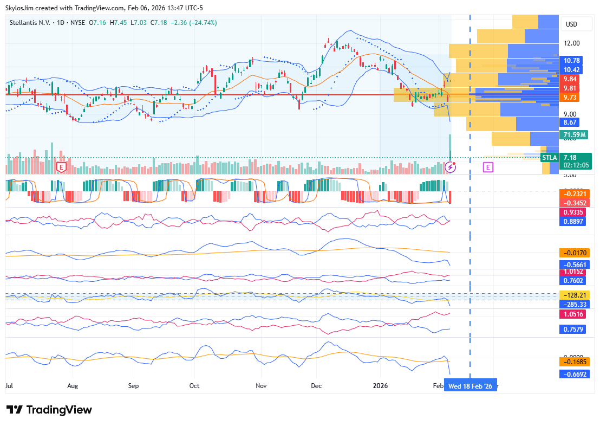
Task: Click the blue 10.78 price label
Action: click(x=571, y=61)
